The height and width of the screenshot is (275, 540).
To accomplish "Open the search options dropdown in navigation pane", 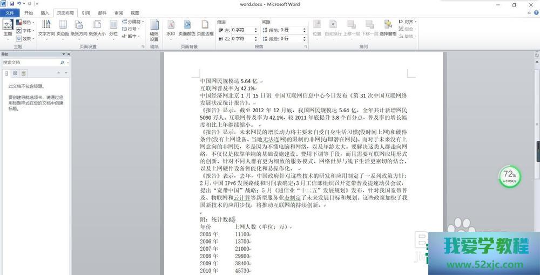I will click(x=67, y=63).
